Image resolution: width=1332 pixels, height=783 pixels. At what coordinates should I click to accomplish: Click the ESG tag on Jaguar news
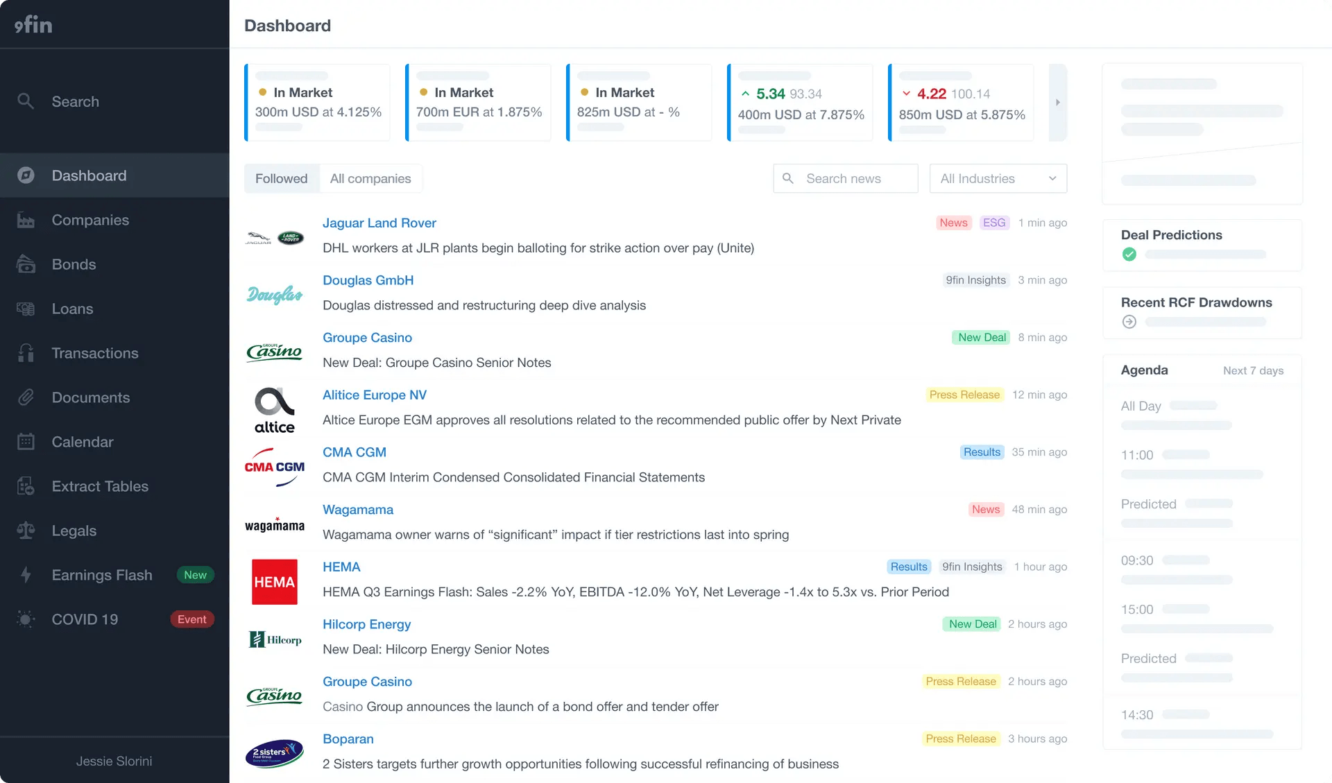[x=994, y=223]
